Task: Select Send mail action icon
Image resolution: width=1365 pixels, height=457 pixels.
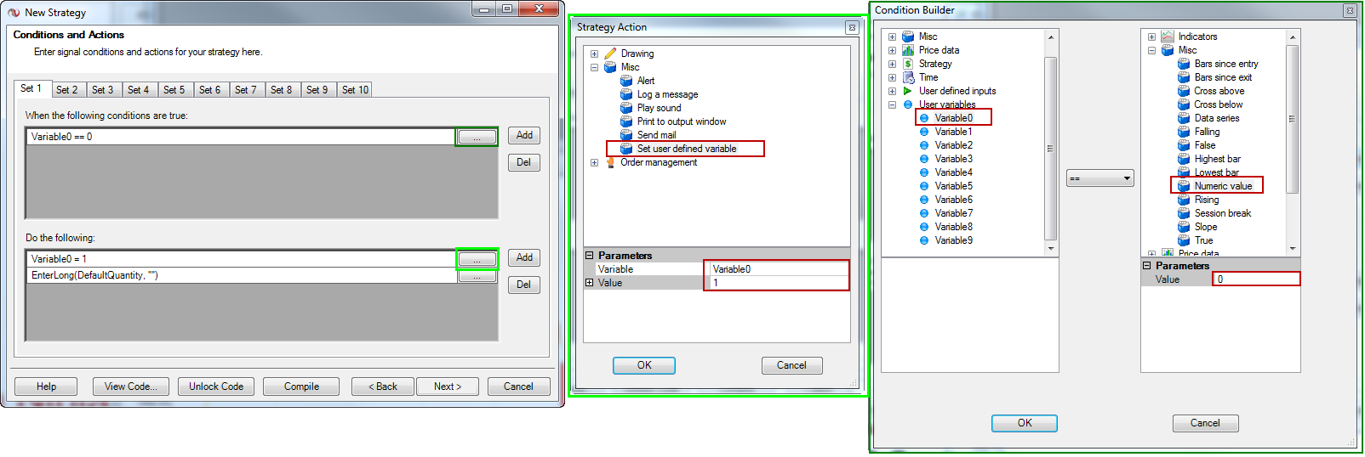Action: (x=626, y=135)
